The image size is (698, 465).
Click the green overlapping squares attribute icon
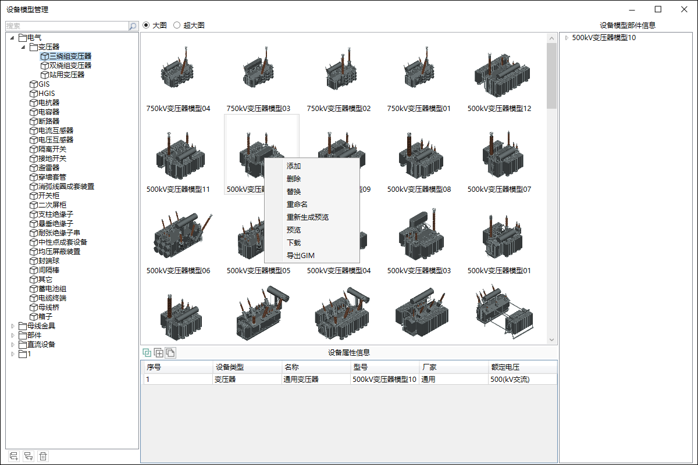(147, 352)
